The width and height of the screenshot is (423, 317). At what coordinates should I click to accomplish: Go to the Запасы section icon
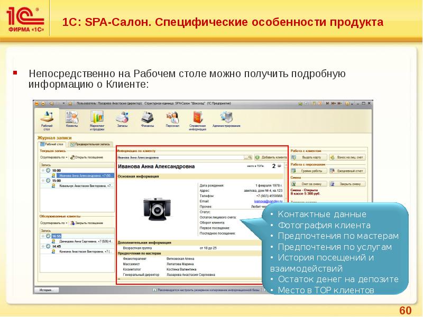pos(122,117)
